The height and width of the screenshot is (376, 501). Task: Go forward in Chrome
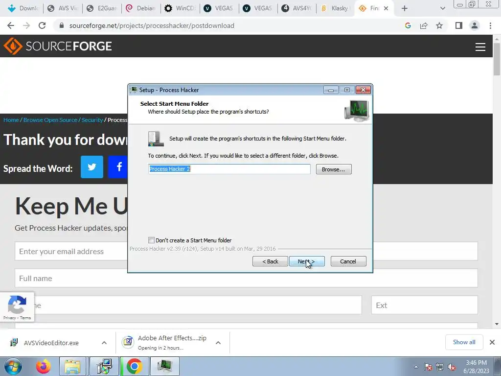[x=26, y=25]
